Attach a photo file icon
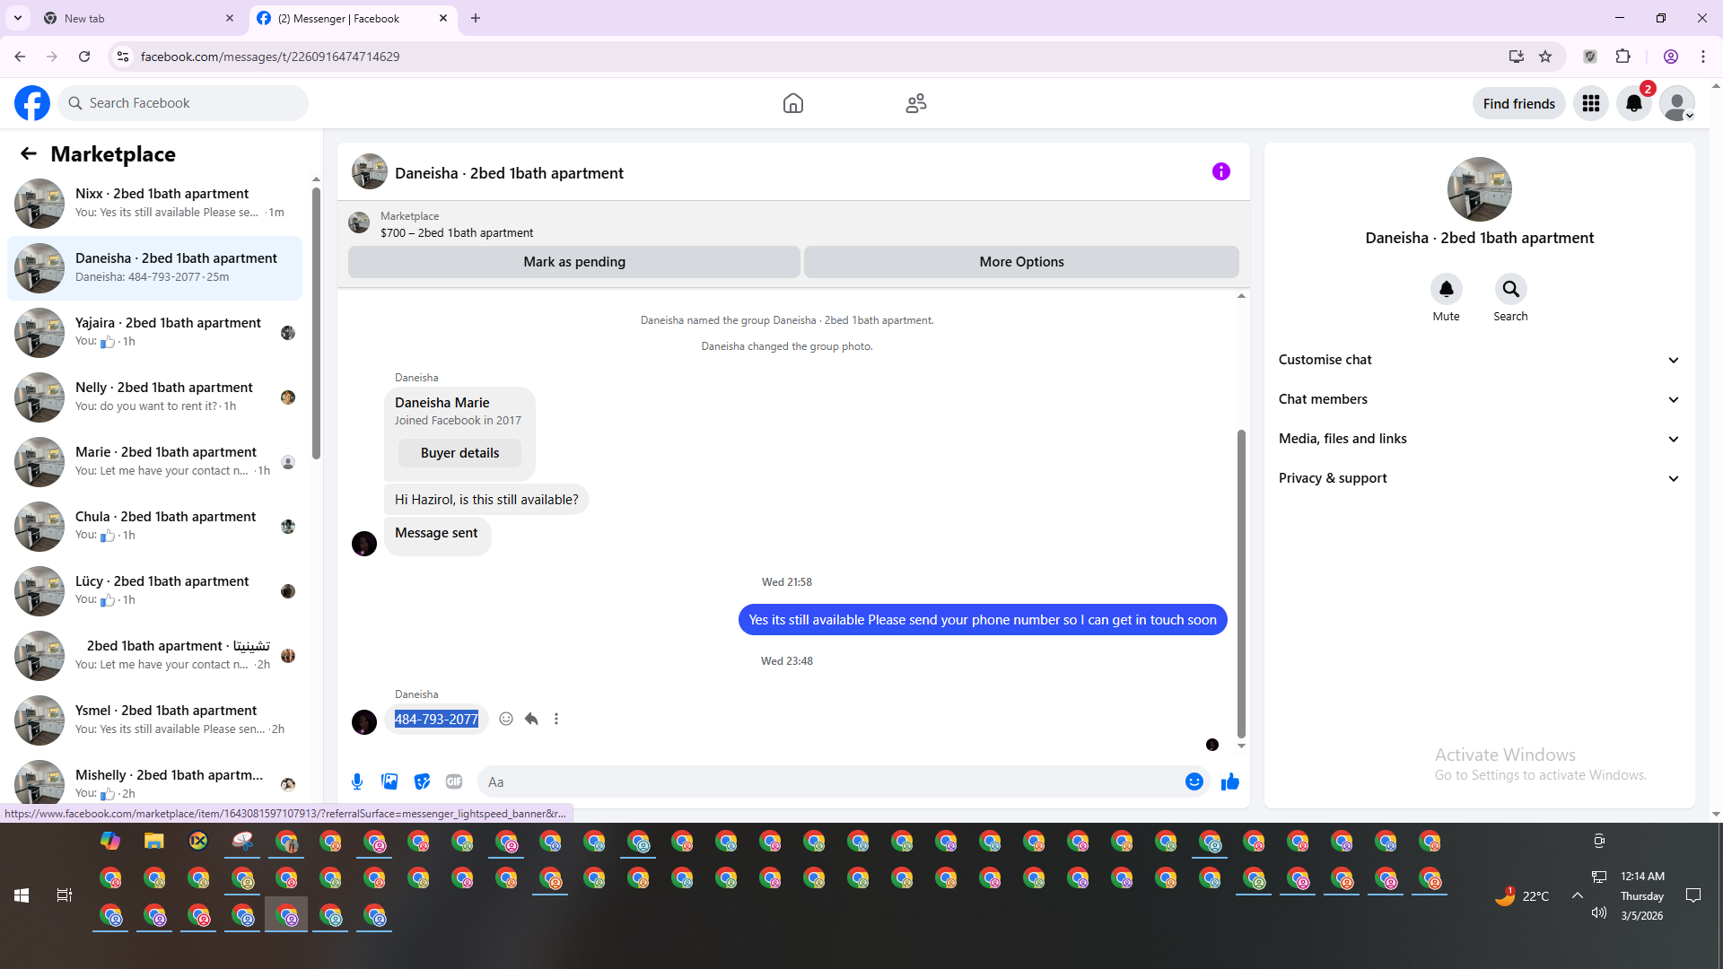This screenshot has height=969, width=1723. point(389,781)
